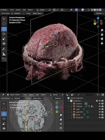The image size is (105, 140).
Task: Open the outliner filter dropdown
Action: coord(98,95)
